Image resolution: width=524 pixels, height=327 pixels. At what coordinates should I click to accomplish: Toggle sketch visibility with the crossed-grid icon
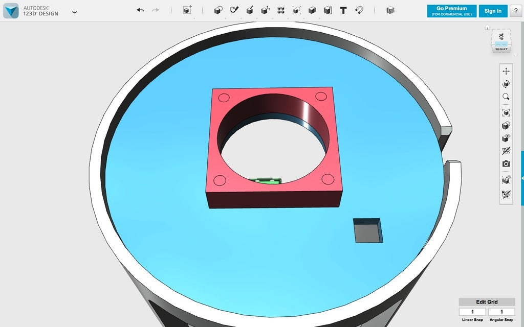click(x=506, y=151)
